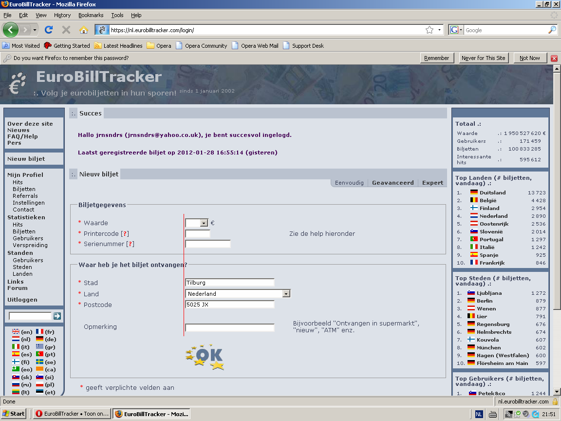Click the Windows Start button
The width and height of the screenshot is (561, 421).
click(x=14, y=414)
